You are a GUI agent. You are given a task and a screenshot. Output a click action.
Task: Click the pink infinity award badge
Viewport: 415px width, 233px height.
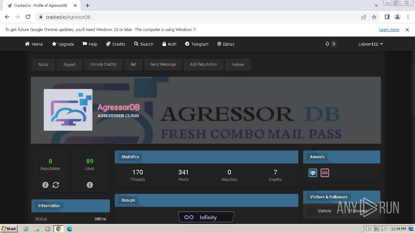pyautogui.click(x=325, y=173)
